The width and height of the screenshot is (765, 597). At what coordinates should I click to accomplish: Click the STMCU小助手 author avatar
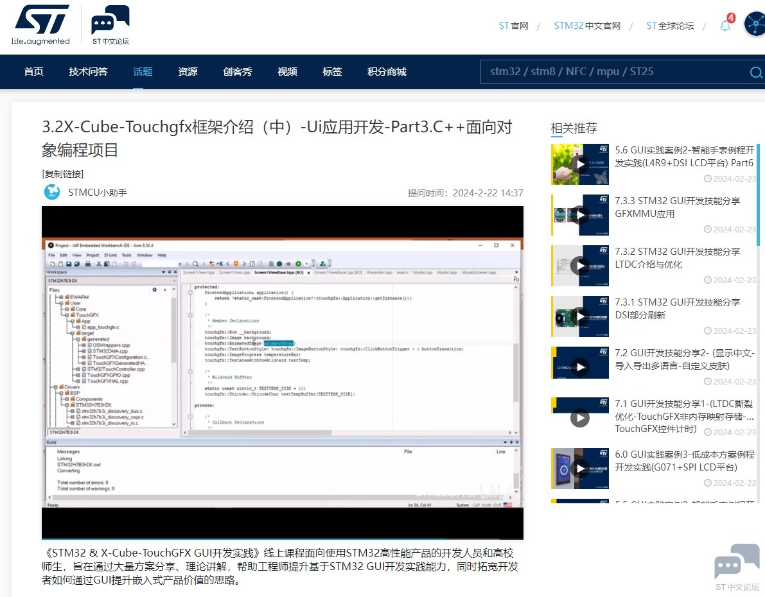[52, 192]
